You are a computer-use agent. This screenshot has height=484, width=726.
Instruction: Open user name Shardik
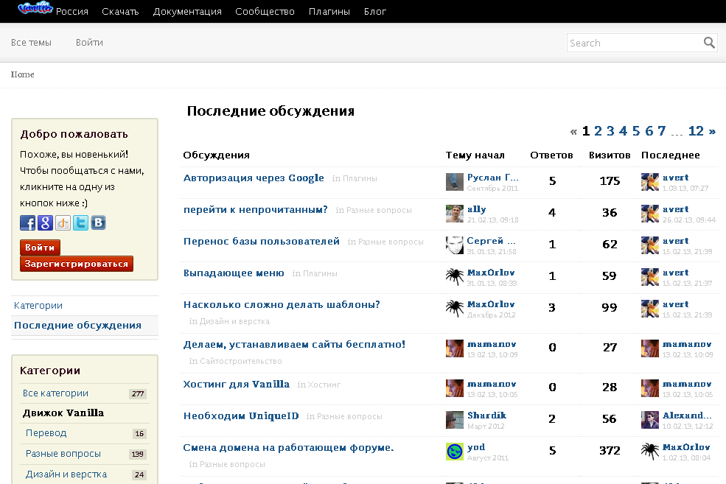coord(486,415)
